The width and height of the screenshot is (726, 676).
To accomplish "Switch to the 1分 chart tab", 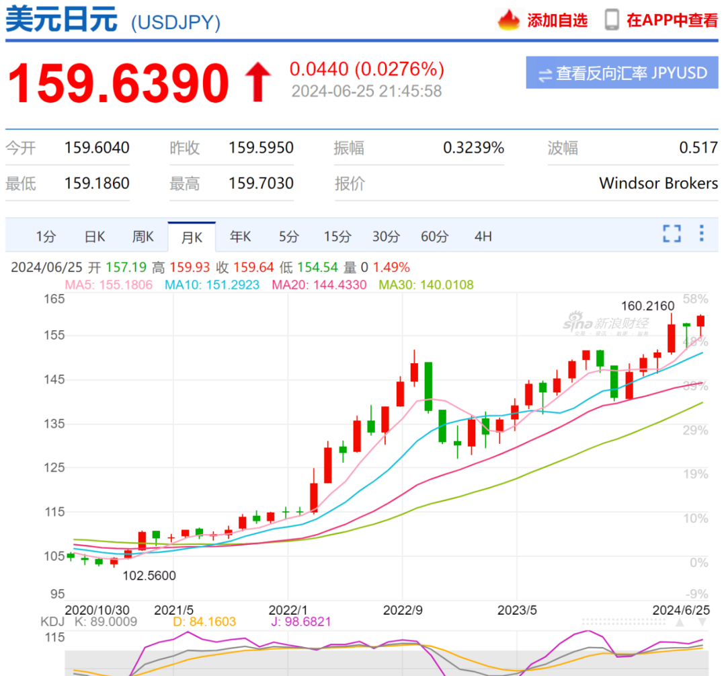I will click(46, 237).
